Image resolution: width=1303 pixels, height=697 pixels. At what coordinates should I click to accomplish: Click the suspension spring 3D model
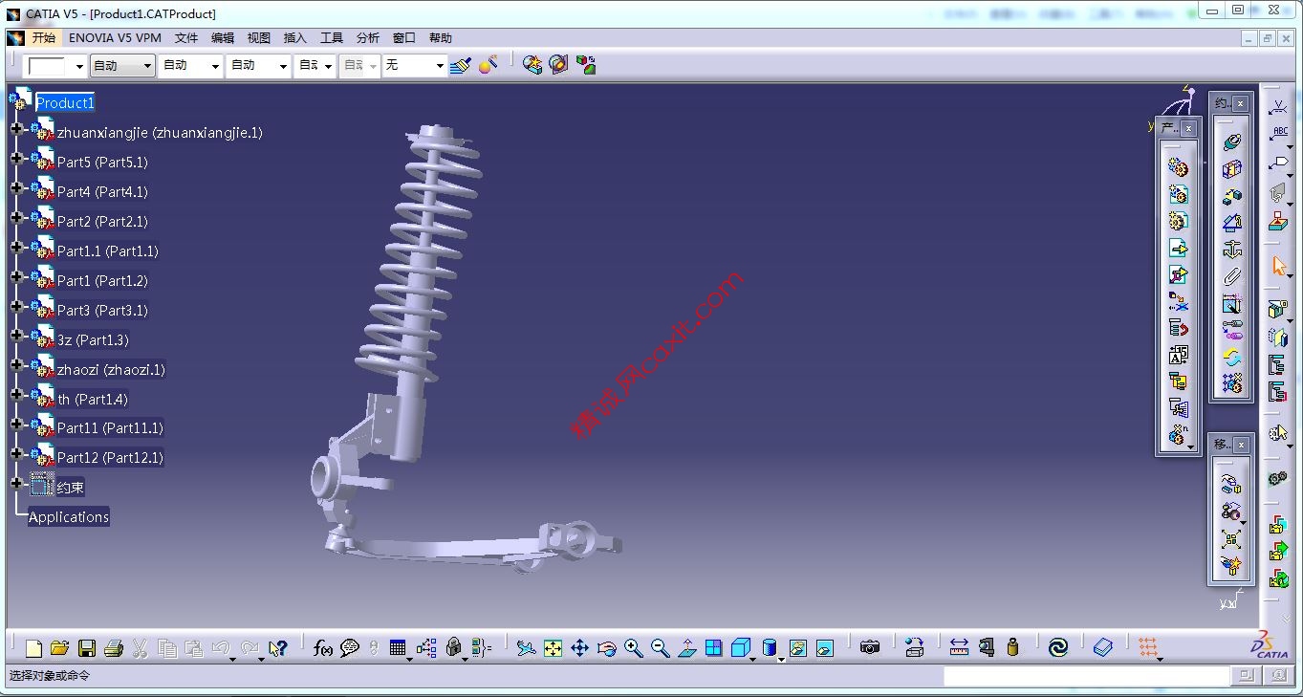pyautogui.click(x=421, y=258)
